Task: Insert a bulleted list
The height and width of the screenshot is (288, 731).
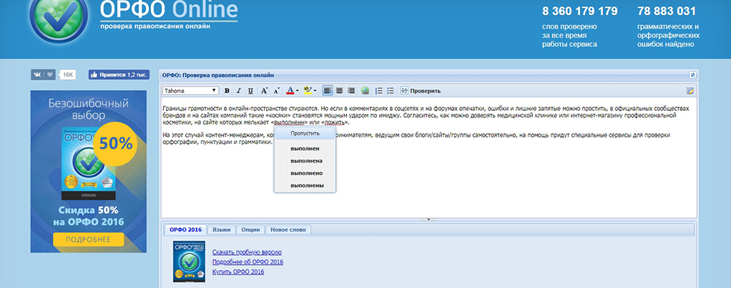Action: pyautogui.click(x=391, y=91)
